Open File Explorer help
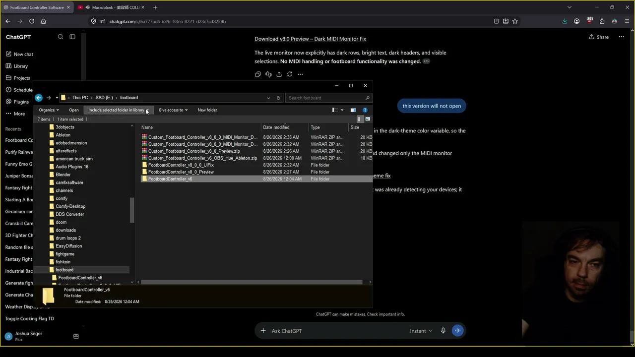This screenshot has height=357, width=635. tap(365, 110)
